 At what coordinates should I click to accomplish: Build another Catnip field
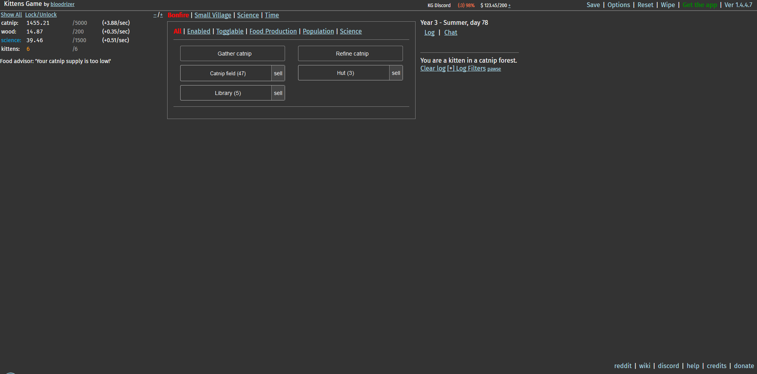click(x=227, y=73)
